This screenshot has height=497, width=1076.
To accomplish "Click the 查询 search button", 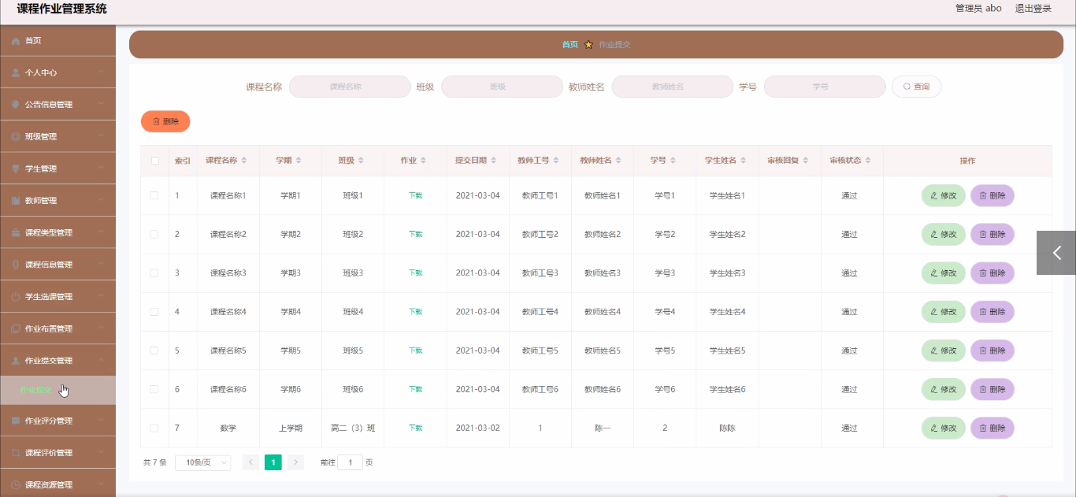I will 916,87.
